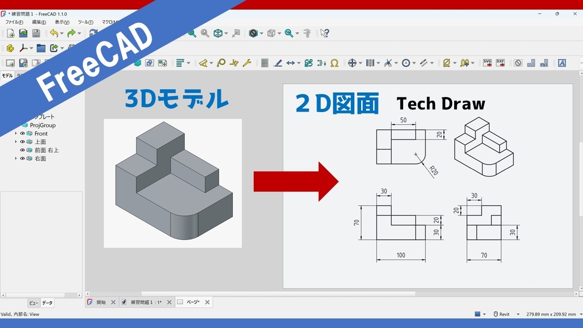The image size is (583, 328).
Task: Close the ページ tab
Action: click(x=207, y=302)
